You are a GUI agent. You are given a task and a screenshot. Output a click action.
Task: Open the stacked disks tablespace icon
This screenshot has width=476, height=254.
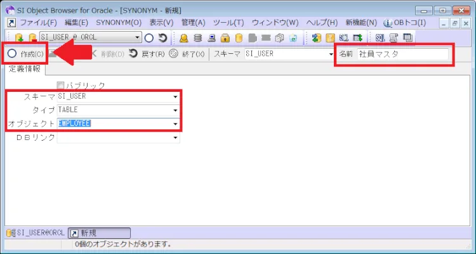[197, 38]
